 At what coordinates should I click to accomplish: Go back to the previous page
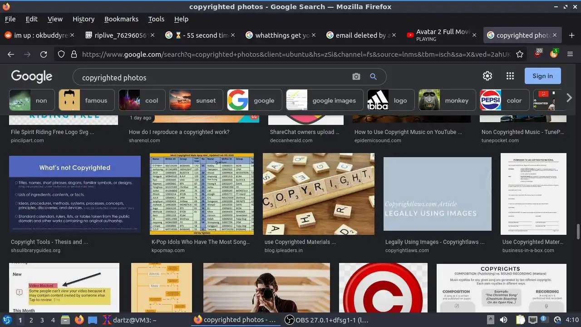click(11, 54)
